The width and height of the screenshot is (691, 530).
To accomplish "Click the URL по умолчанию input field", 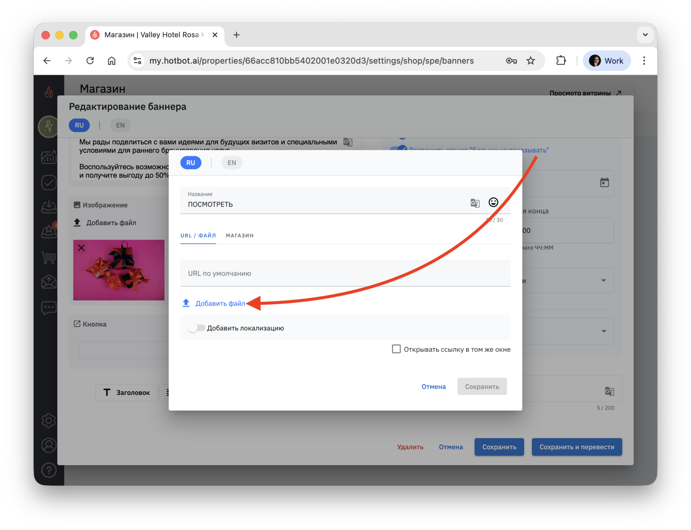I will [x=345, y=273].
